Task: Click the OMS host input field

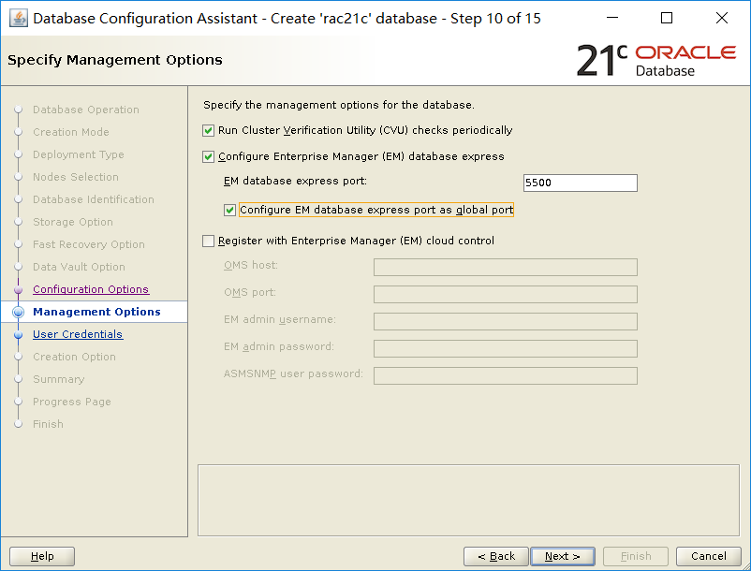Action: click(x=506, y=267)
